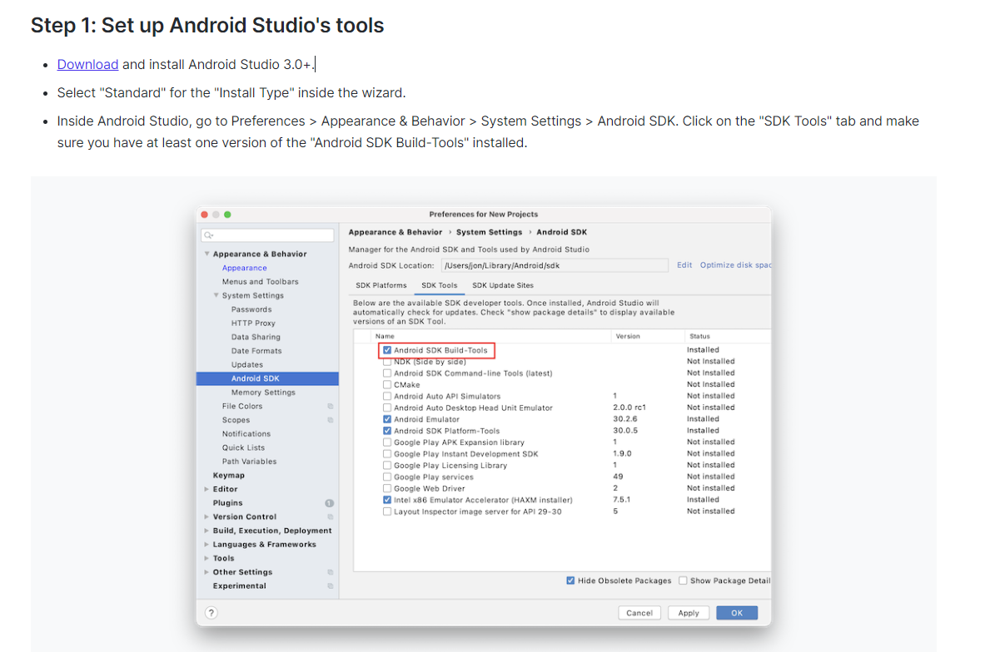Select Updates under System Settings

coord(247,365)
